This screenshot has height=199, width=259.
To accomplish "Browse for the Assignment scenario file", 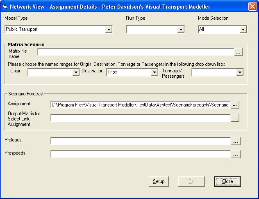I will pos(235,105).
